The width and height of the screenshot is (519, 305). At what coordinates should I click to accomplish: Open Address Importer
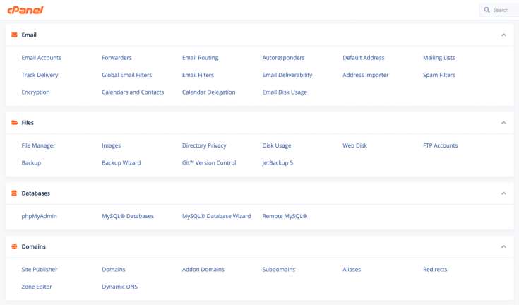pos(366,75)
